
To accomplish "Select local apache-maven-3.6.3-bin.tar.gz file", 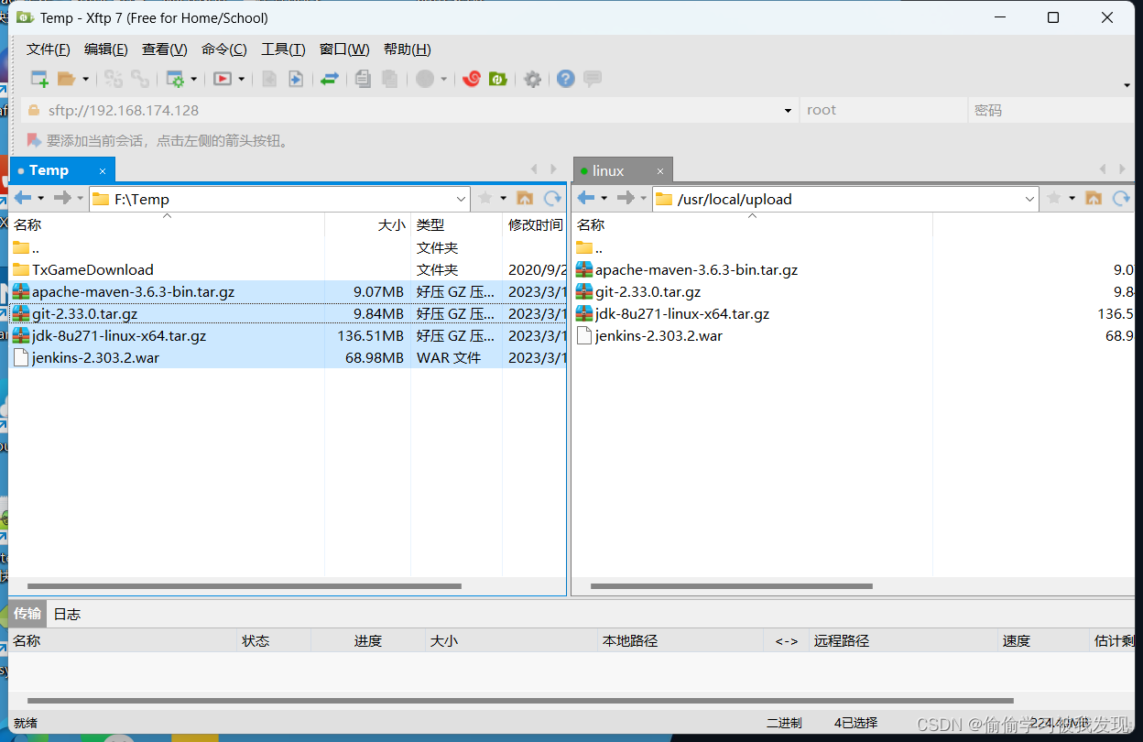I will (x=133, y=291).
